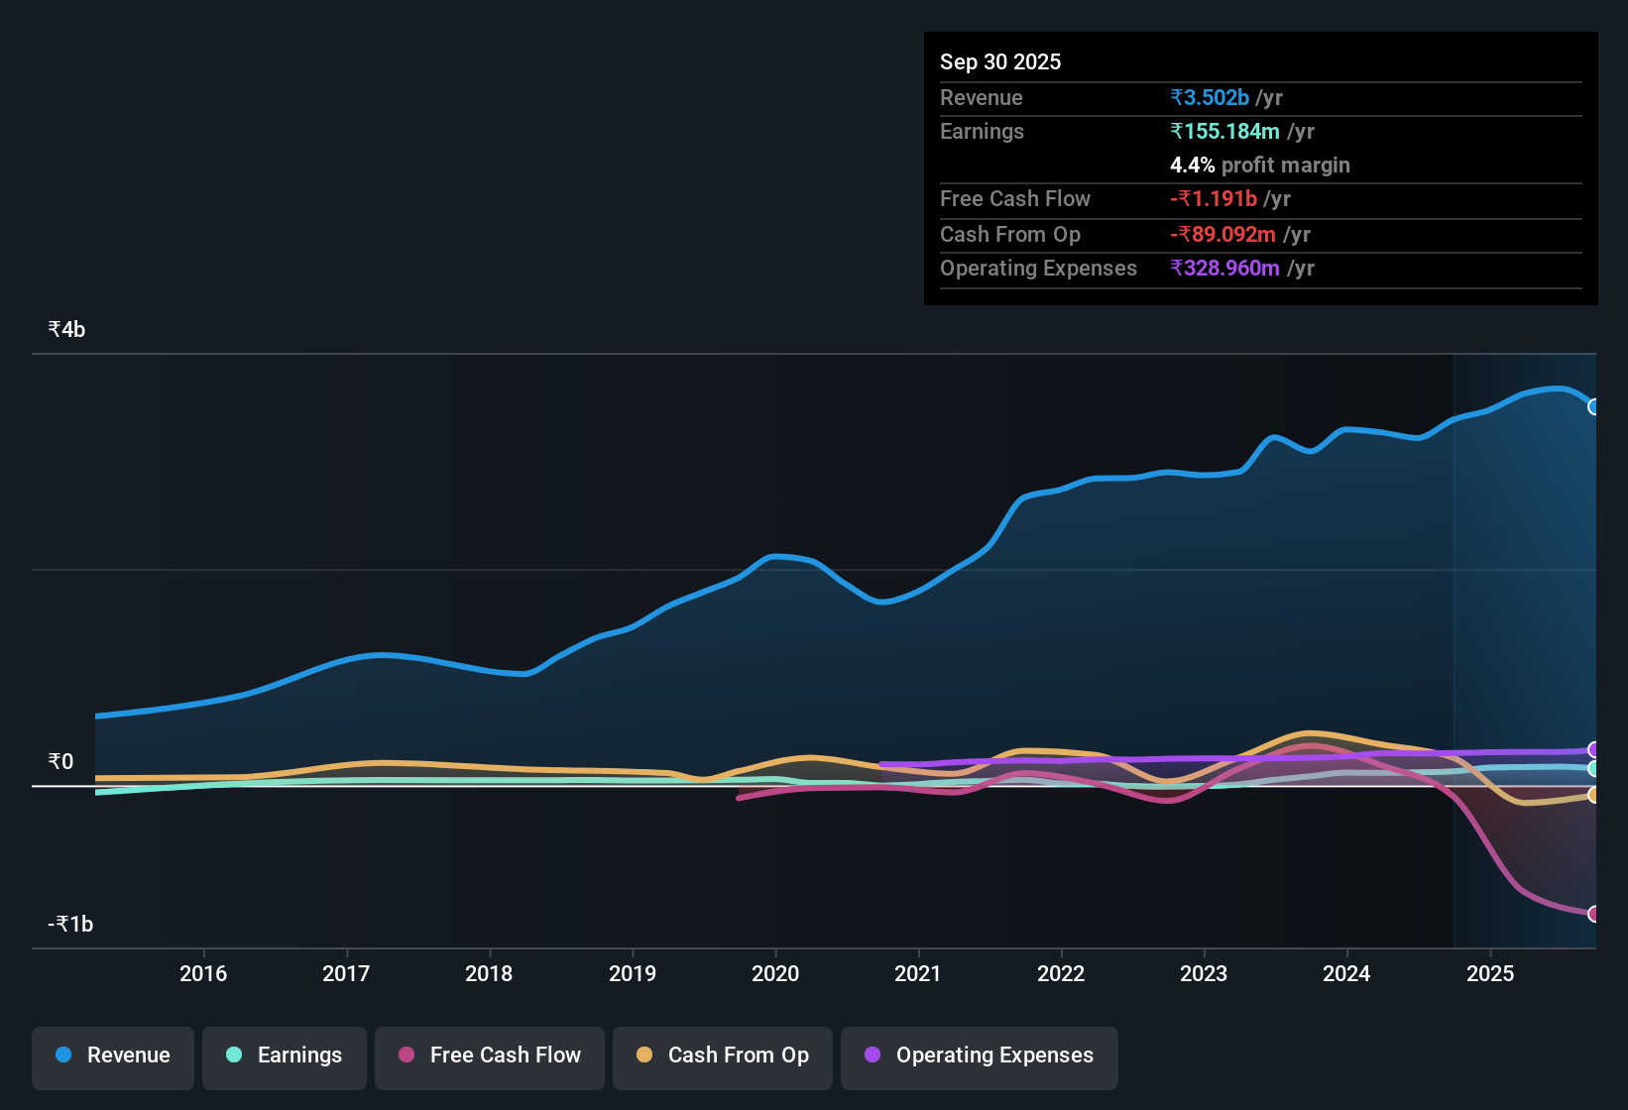
Task: Click the purple Operating Expenses legend dot
Action: [872, 1055]
